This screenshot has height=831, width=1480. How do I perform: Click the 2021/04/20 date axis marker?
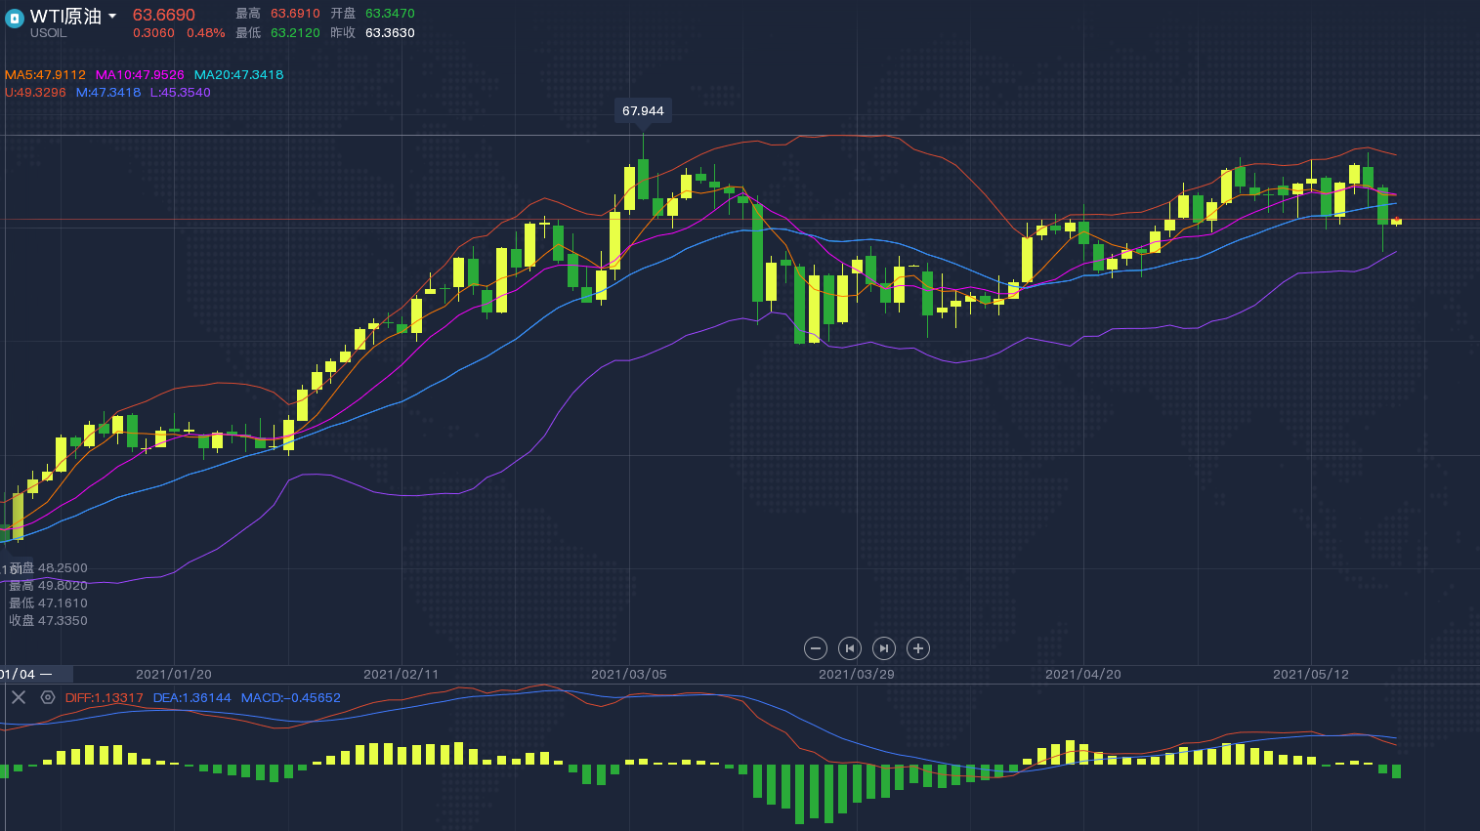[x=1083, y=675]
